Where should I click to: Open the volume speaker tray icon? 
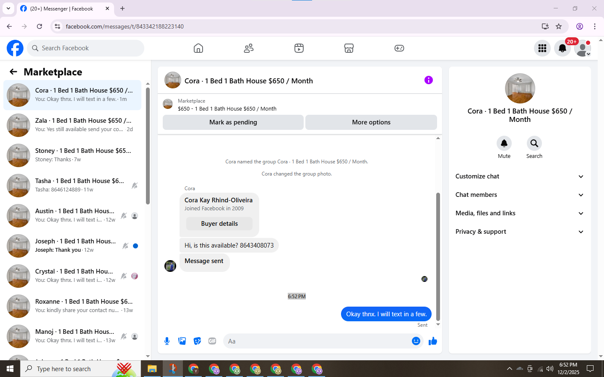(x=550, y=369)
